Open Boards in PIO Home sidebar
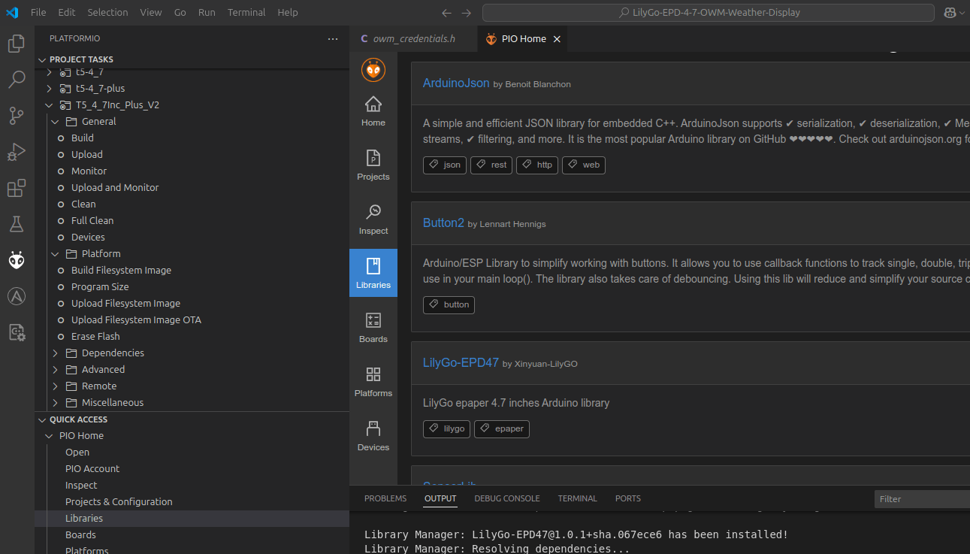Image resolution: width=970 pixels, height=554 pixels. (373, 328)
